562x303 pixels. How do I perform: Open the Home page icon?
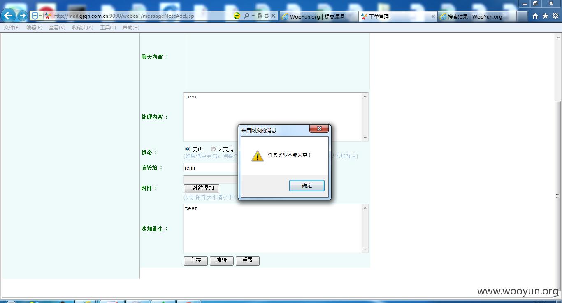pos(535,16)
